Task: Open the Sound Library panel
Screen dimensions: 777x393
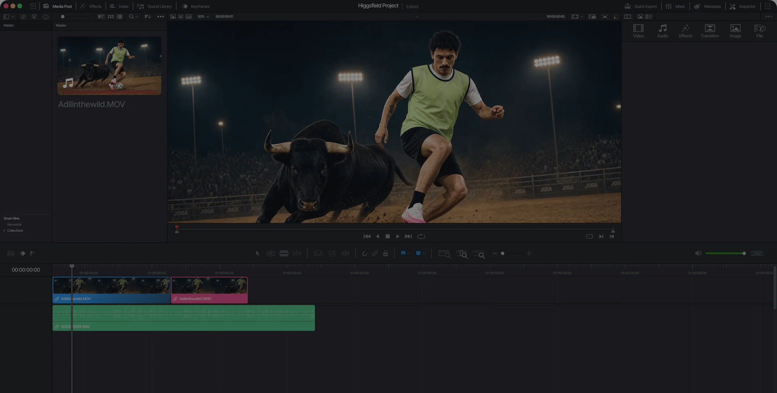Action: coord(154,6)
